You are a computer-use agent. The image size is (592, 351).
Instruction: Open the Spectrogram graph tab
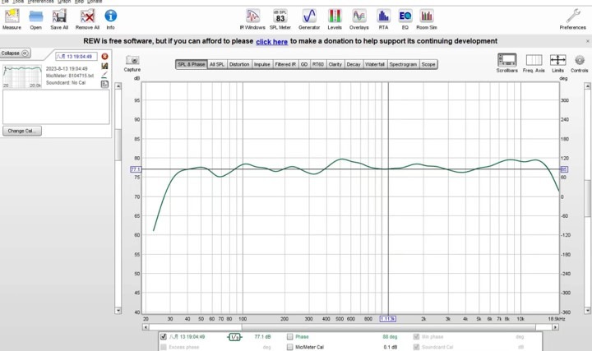point(403,65)
